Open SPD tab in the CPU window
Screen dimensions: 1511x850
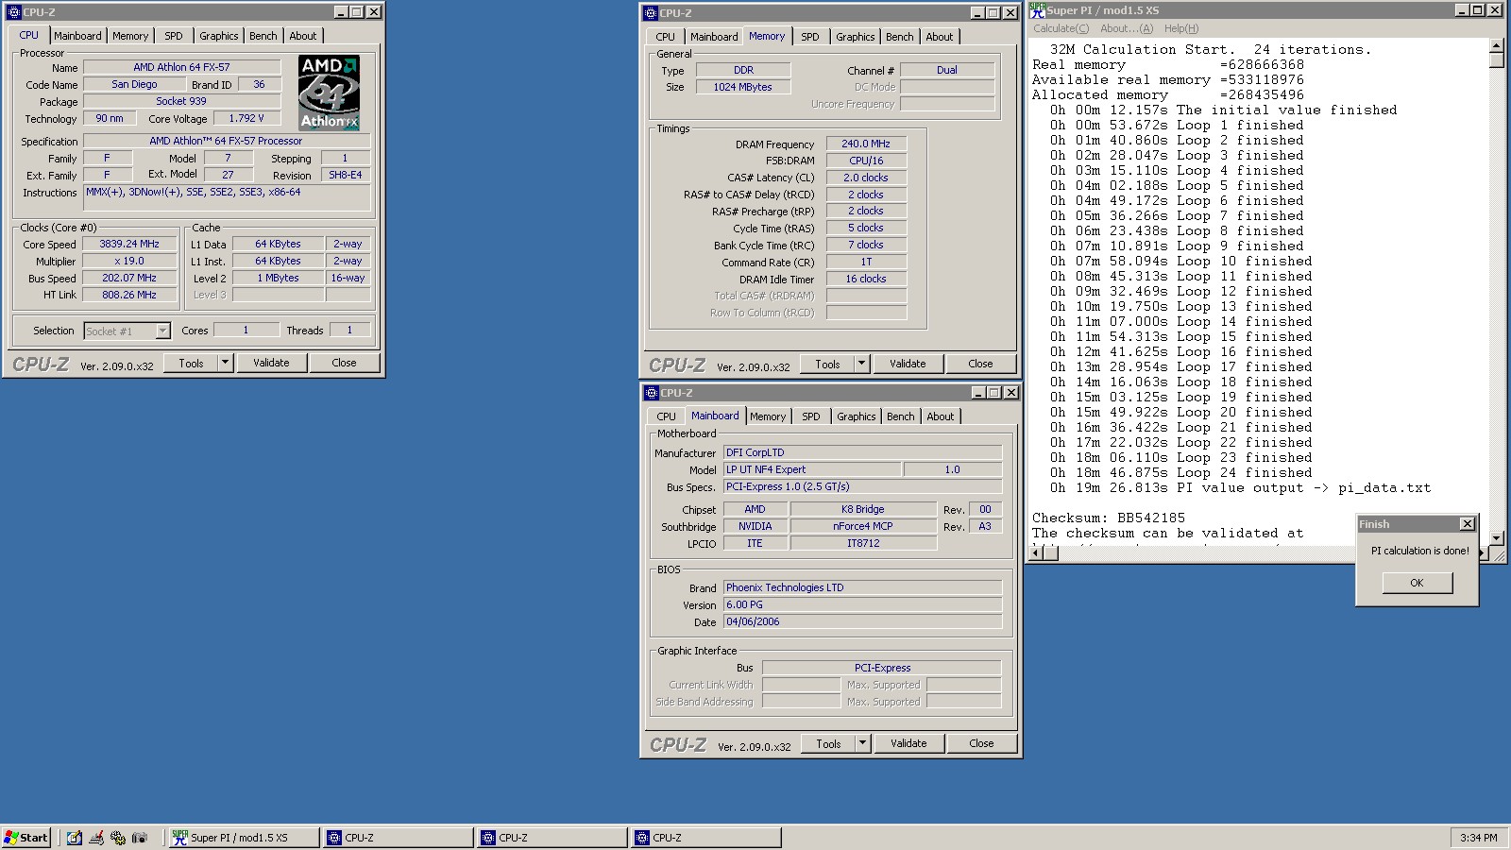(174, 36)
